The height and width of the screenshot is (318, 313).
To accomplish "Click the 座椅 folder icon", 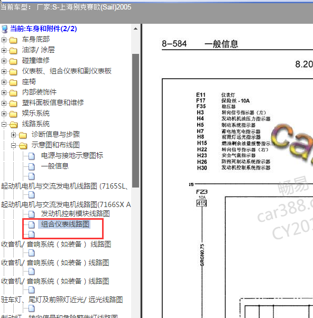I will [13, 82].
